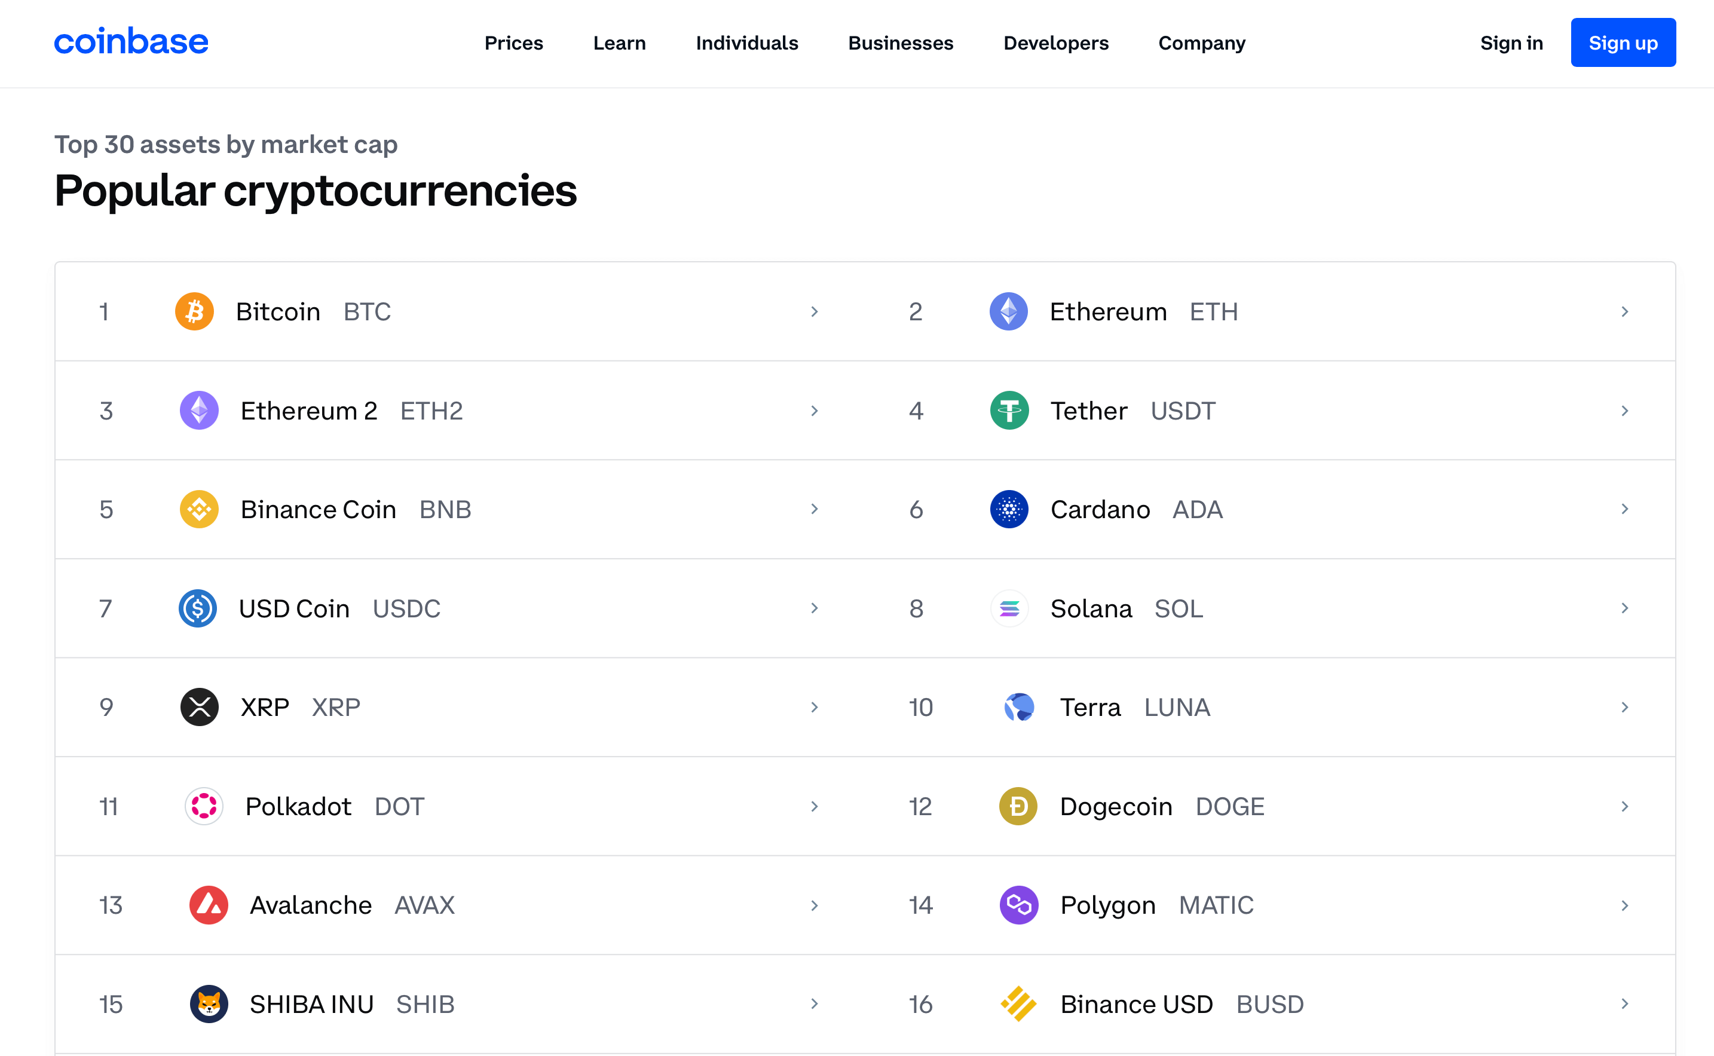Open the Ethereum 2 row chevron

[815, 411]
